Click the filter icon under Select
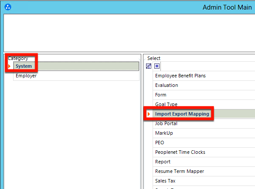Viewport: 255px width, 189px height. pos(149,66)
